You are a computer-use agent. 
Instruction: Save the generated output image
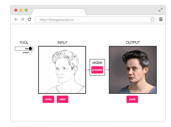click(132, 99)
